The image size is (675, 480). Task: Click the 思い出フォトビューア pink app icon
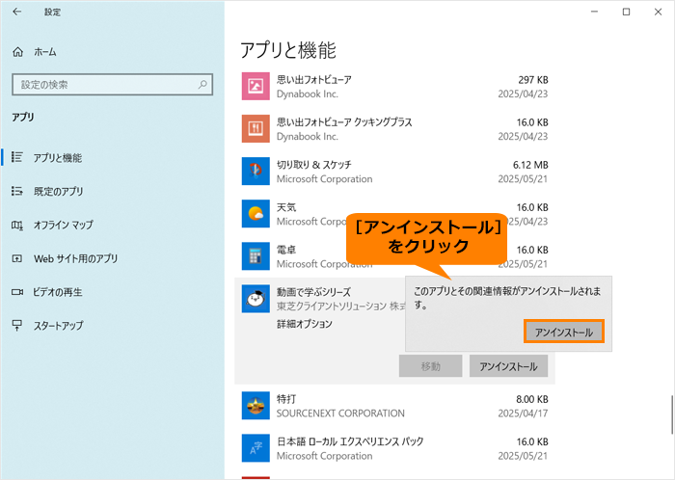click(x=256, y=86)
